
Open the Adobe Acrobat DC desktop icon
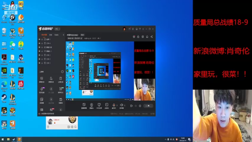[x=4, y=59]
